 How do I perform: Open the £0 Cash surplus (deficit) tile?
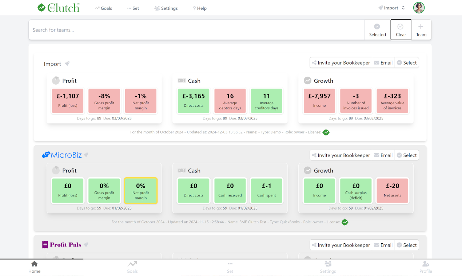[356, 190]
